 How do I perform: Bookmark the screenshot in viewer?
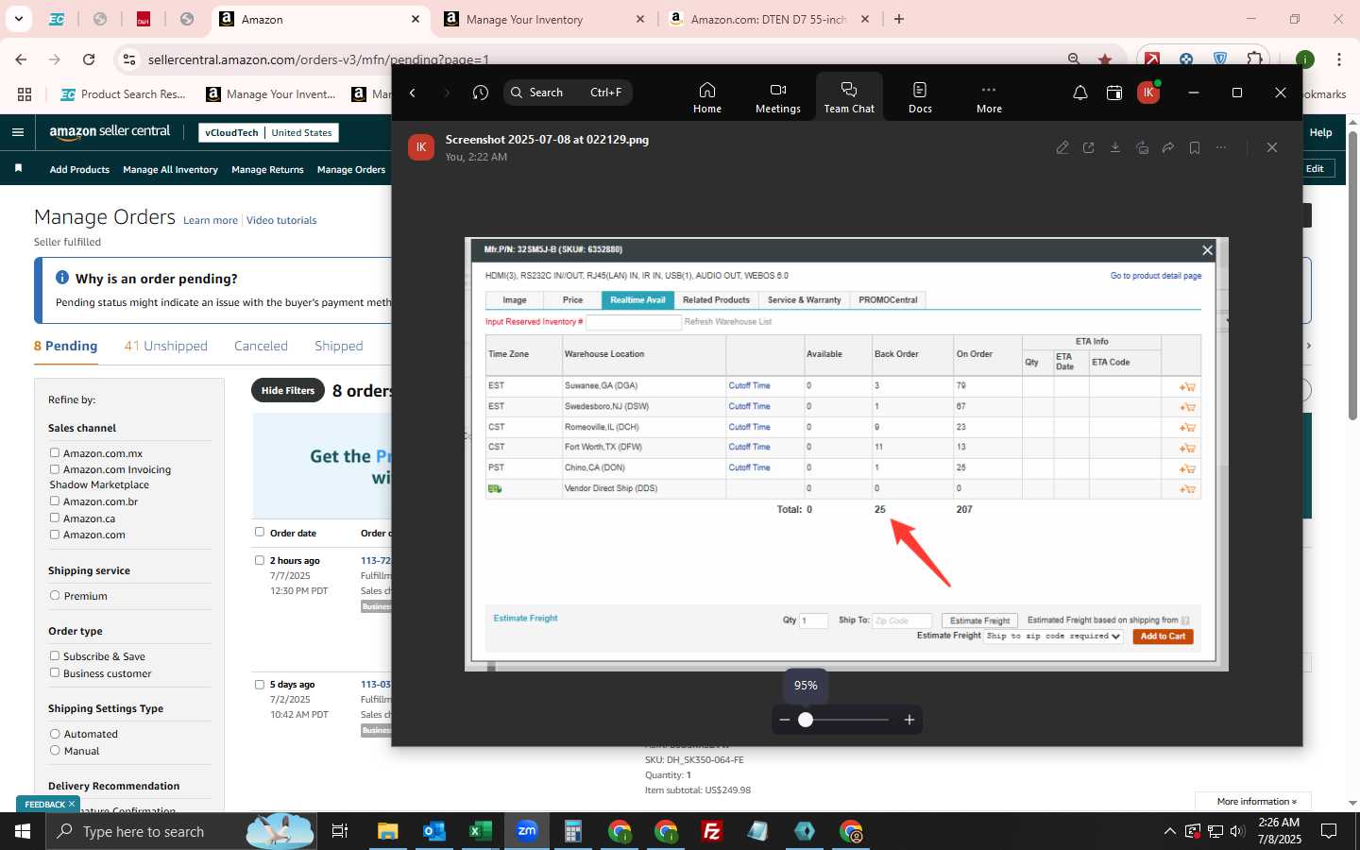1195,147
